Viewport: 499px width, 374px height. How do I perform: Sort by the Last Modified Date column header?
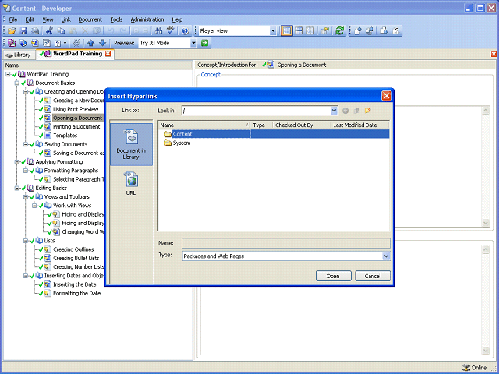click(359, 125)
